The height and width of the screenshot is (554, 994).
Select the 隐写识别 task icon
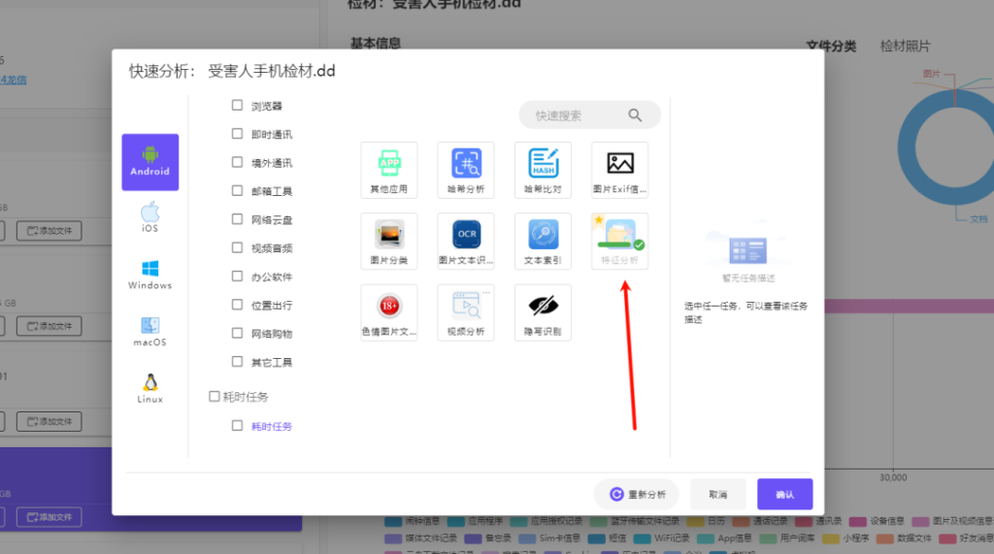pos(544,312)
